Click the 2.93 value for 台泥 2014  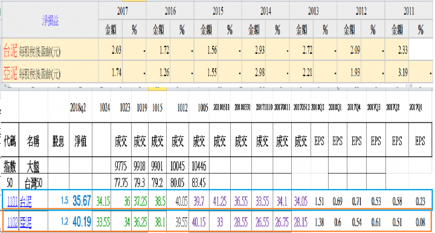click(x=260, y=50)
